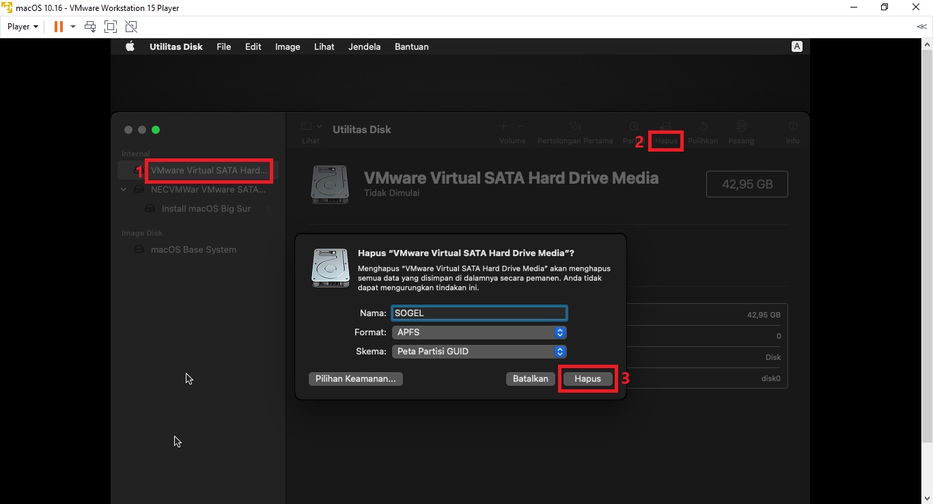933x504 pixels.
Task: Click the Pasang mount toolbar icon
Action: [741, 126]
